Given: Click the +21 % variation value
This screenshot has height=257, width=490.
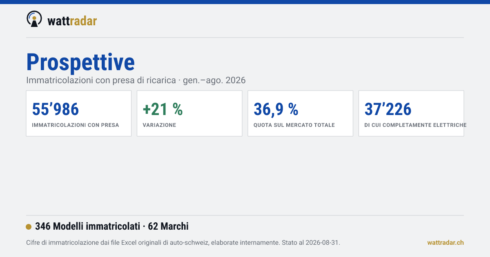Looking at the screenshot, I should coord(163,109).
